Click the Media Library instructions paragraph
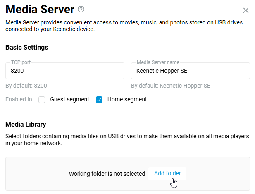Screen dimensions: 255x194 coord(124,139)
